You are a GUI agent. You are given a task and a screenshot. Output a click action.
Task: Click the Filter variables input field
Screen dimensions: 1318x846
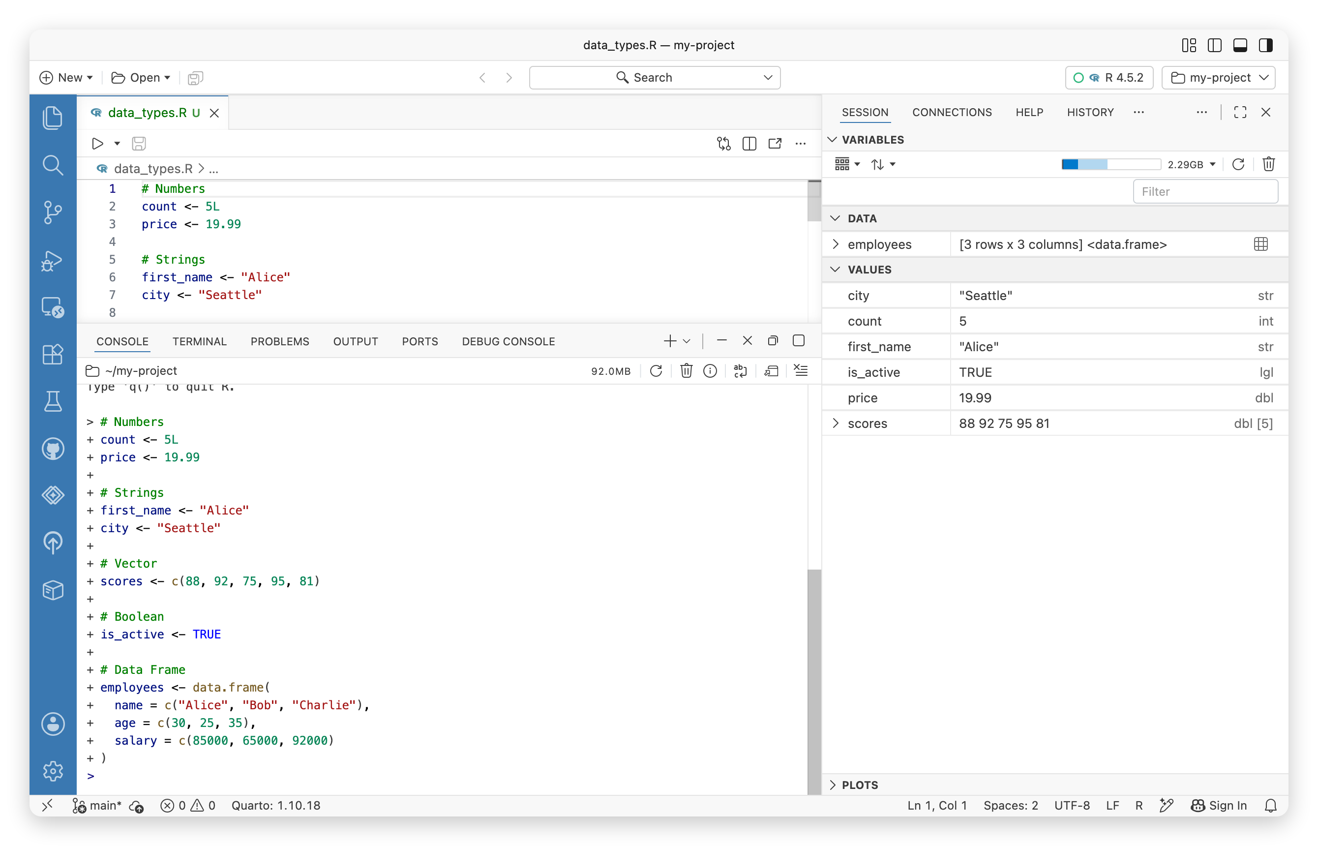click(1205, 191)
